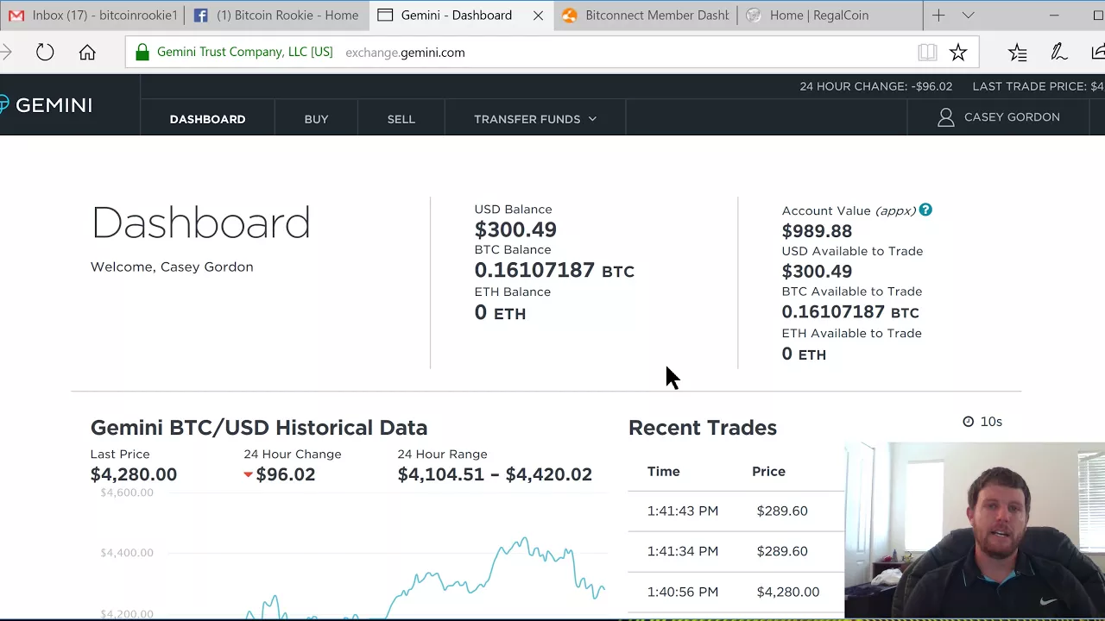
Task: Show tab preview chevron
Action: tap(968, 16)
